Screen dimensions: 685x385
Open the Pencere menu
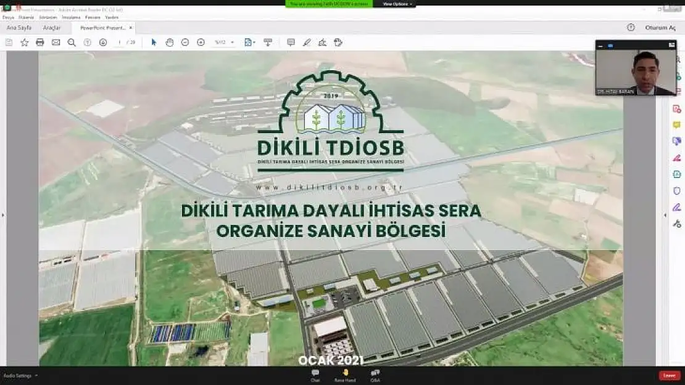point(93,17)
